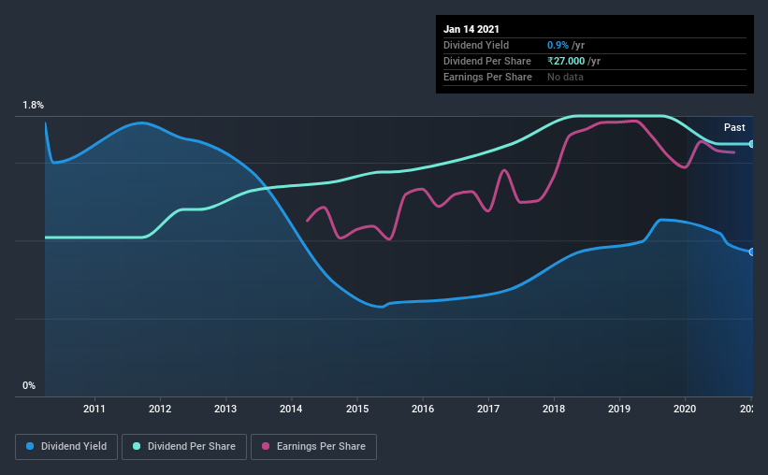
Task: Toggle the Dividend Per Share legend button
Action: tap(184, 447)
